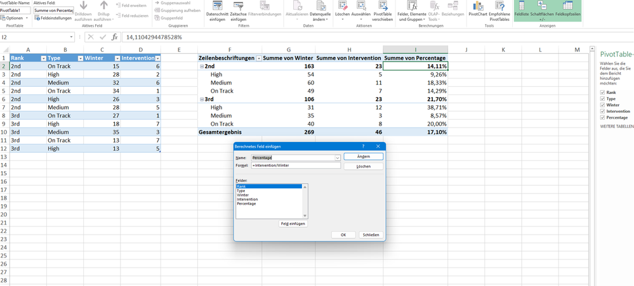This screenshot has height=286, width=634.
Task: Click Gruppenauswahl
Action: pyautogui.click(x=172, y=3)
